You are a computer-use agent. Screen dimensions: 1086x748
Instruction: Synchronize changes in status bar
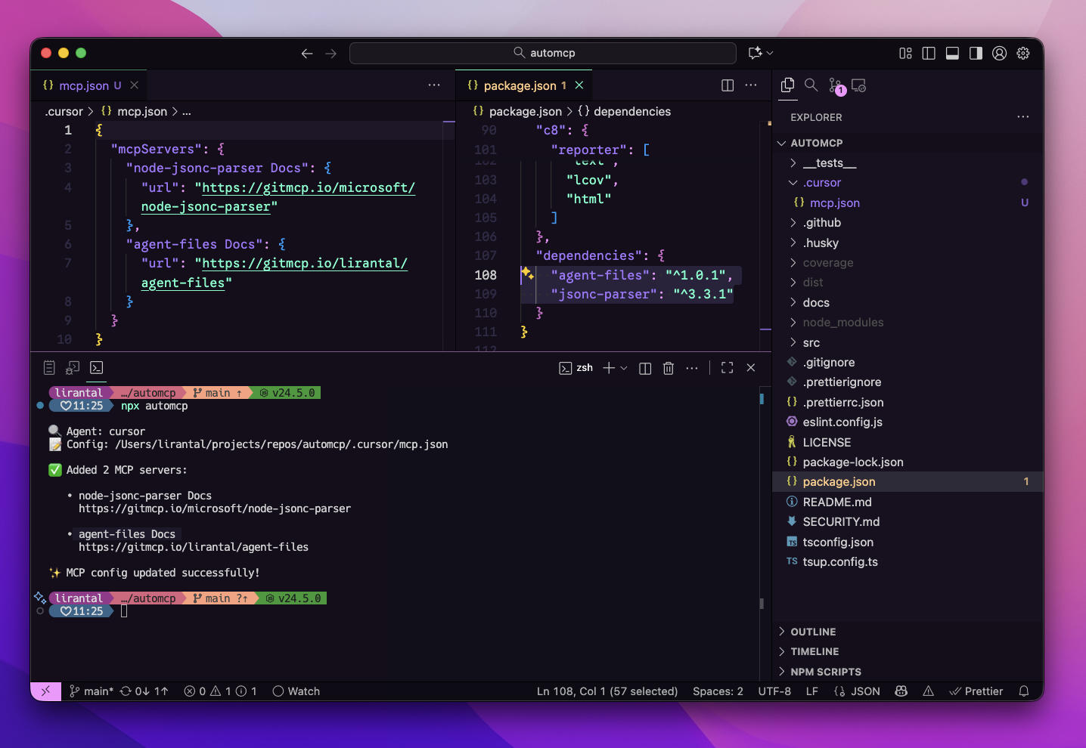pos(144,691)
